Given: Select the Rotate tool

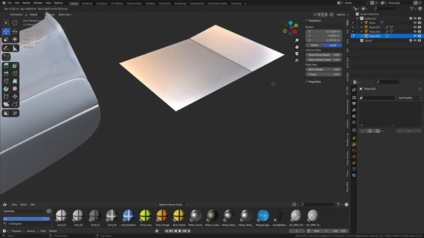Looking at the screenshot, I should [15, 32].
